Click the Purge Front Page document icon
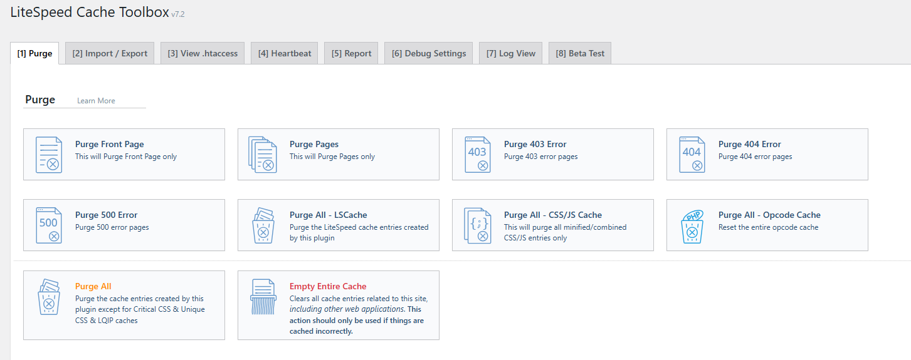 click(49, 155)
